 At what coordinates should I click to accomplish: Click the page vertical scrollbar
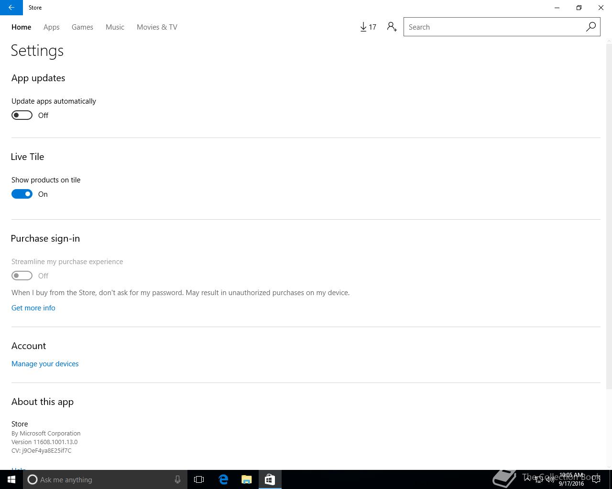pos(609,217)
